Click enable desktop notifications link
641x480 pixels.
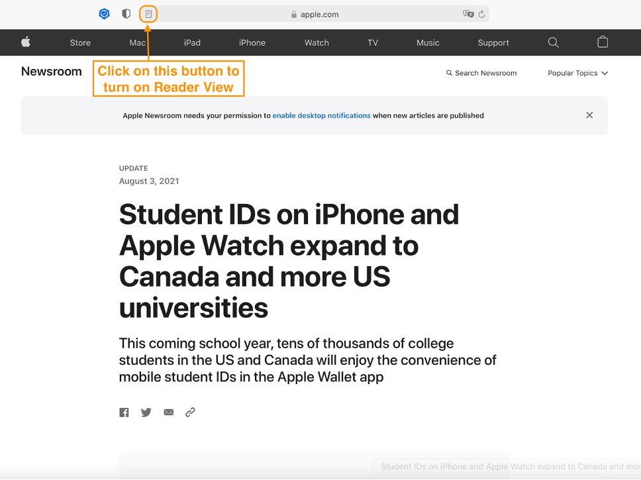point(321,115)
